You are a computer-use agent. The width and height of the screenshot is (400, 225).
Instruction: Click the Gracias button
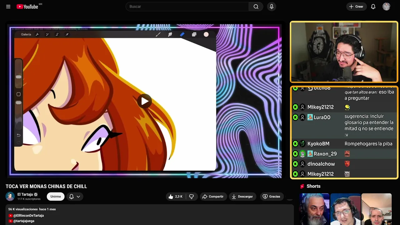pos(272,197)
